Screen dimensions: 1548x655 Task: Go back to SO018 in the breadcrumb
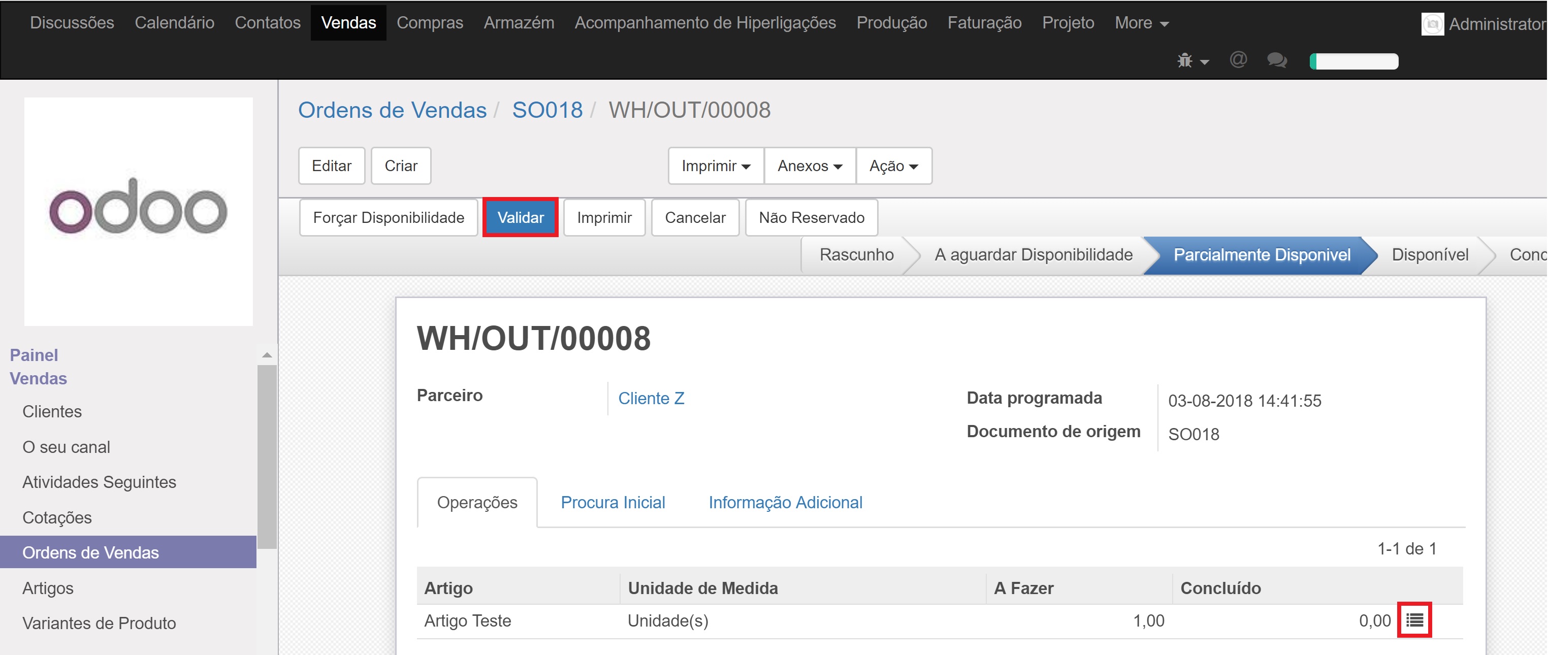tap(547, 110)
